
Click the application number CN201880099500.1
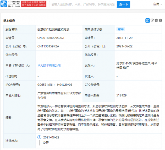point(51,38)
